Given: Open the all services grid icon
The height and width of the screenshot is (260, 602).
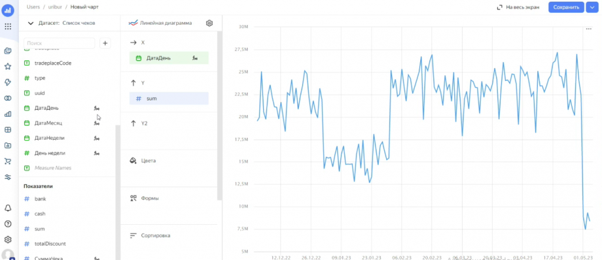Looking at the screenshot, I should (x=8, y=27).
